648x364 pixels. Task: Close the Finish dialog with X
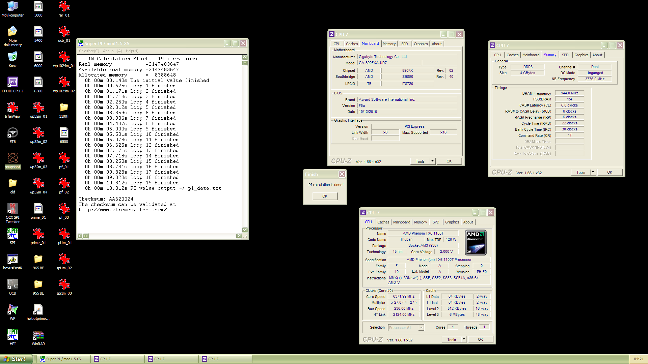[x=342, y=174]
